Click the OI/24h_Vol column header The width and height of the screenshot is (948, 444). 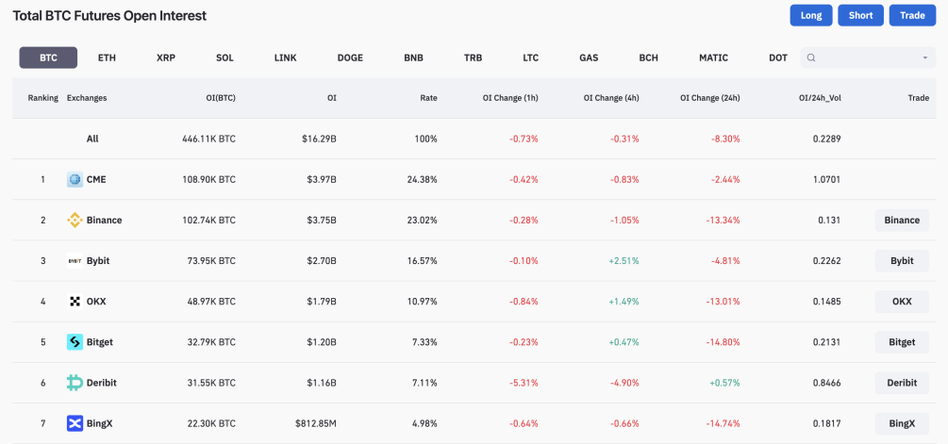(819, 98)
